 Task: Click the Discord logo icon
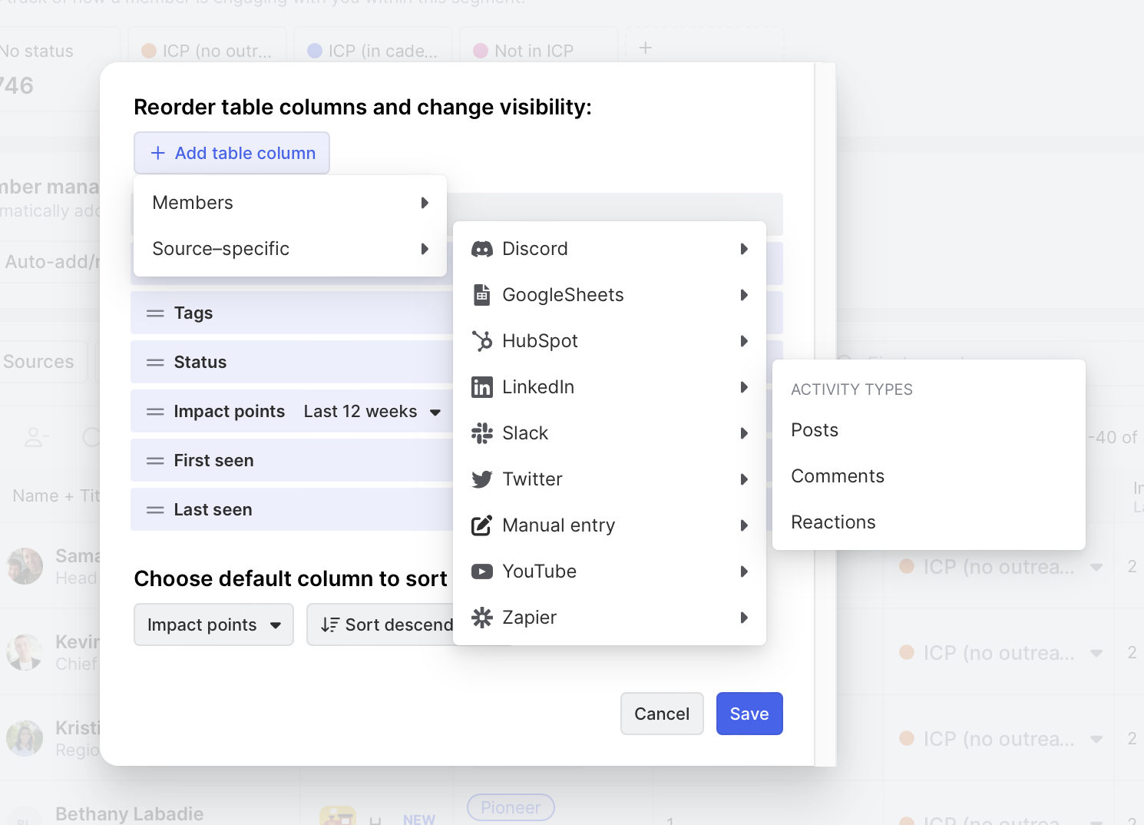pos(481,249)
